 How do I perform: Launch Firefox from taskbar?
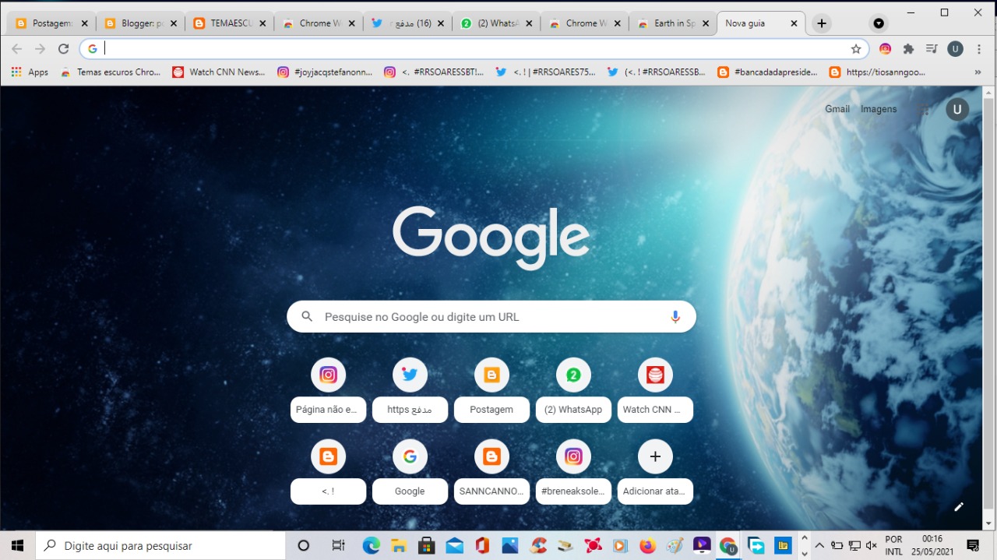tap(647, 545)
